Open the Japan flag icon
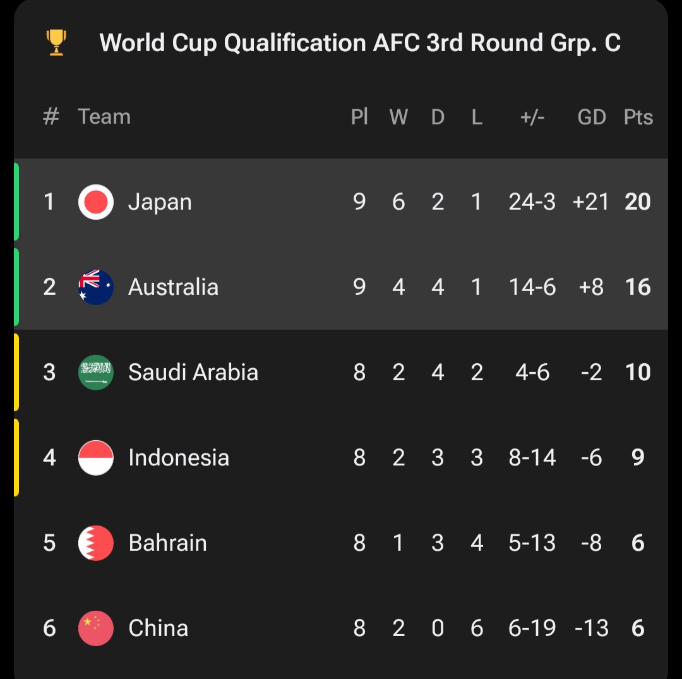 tap(96, 202)
